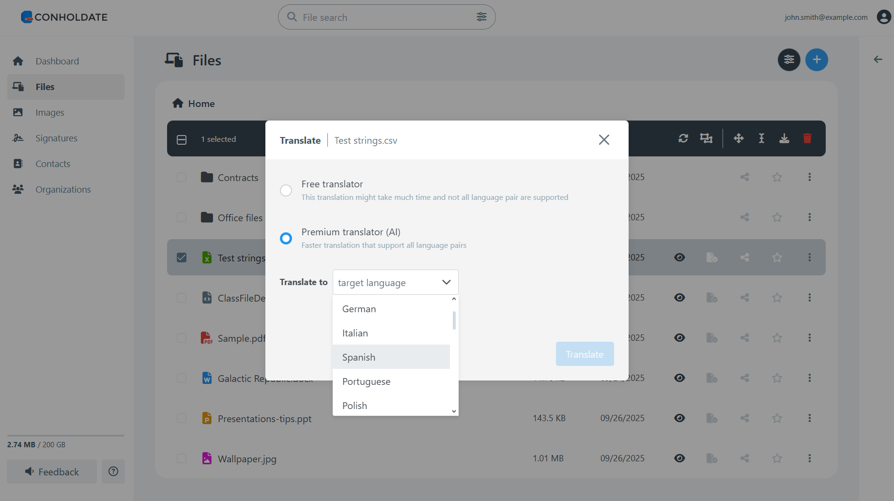This screenshot has height=501, width=894.
Task: Select Premium translator (AI) radio button
Action: tap(286, 238)
